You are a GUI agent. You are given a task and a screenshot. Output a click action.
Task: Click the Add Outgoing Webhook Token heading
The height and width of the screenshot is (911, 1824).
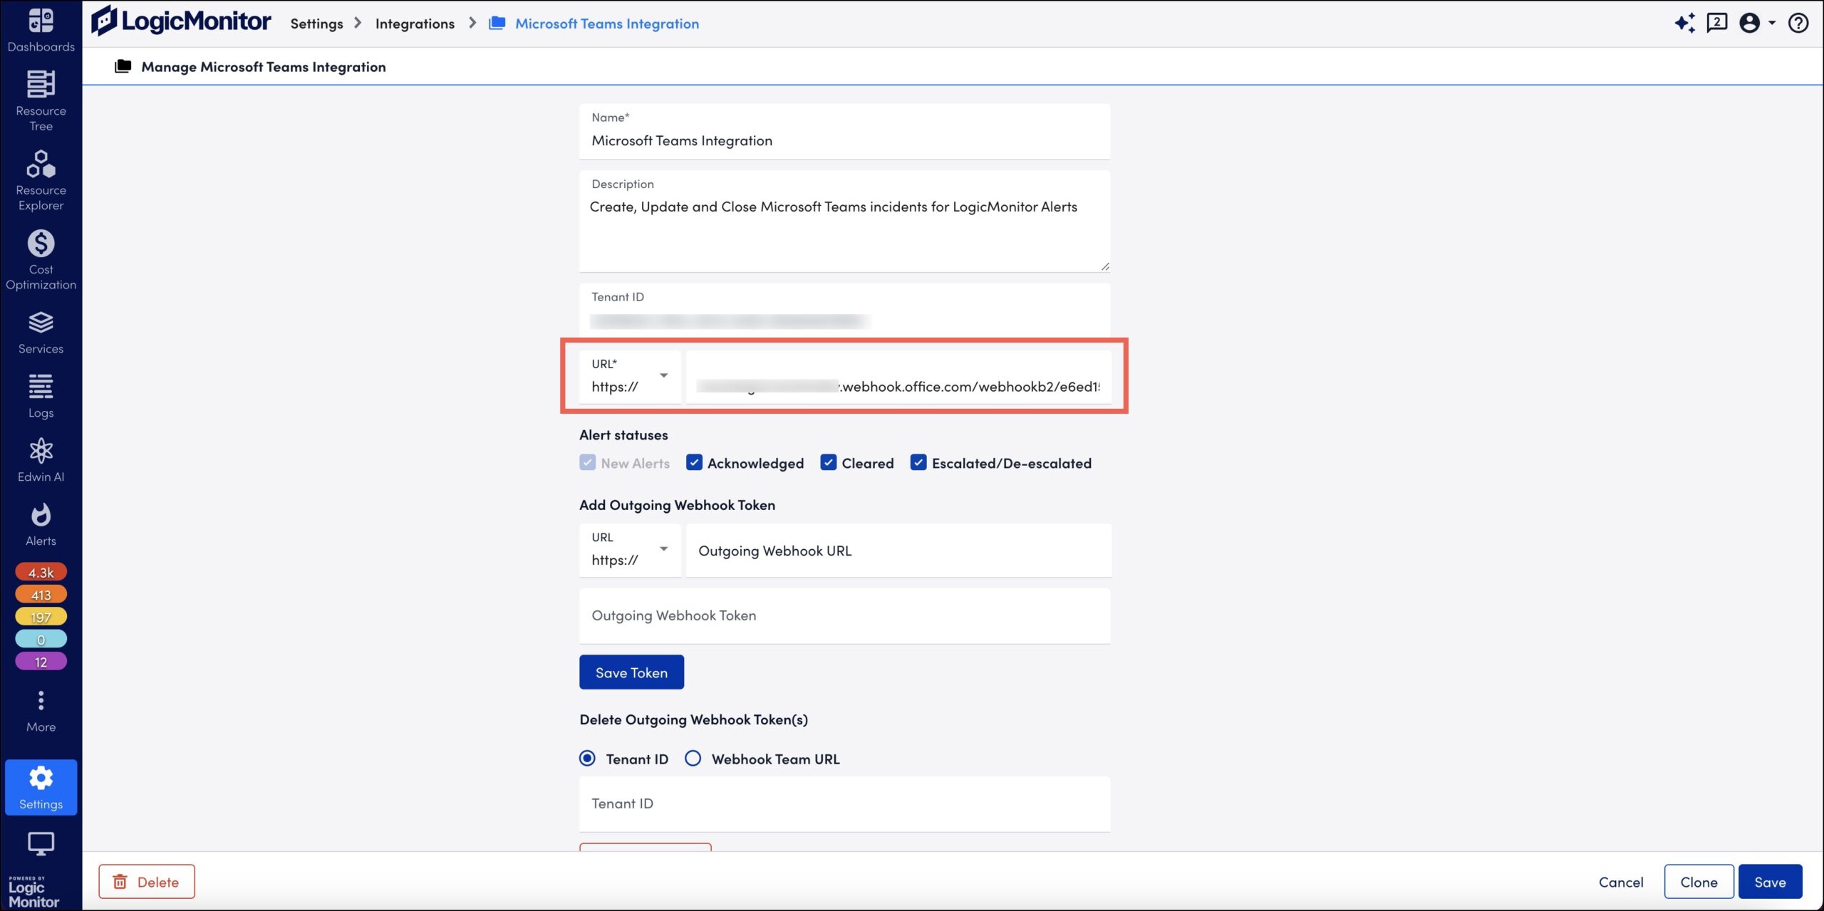click(677, 504)
